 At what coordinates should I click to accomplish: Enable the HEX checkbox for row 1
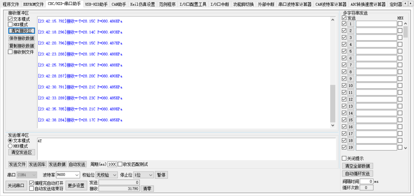click(400, 24)
